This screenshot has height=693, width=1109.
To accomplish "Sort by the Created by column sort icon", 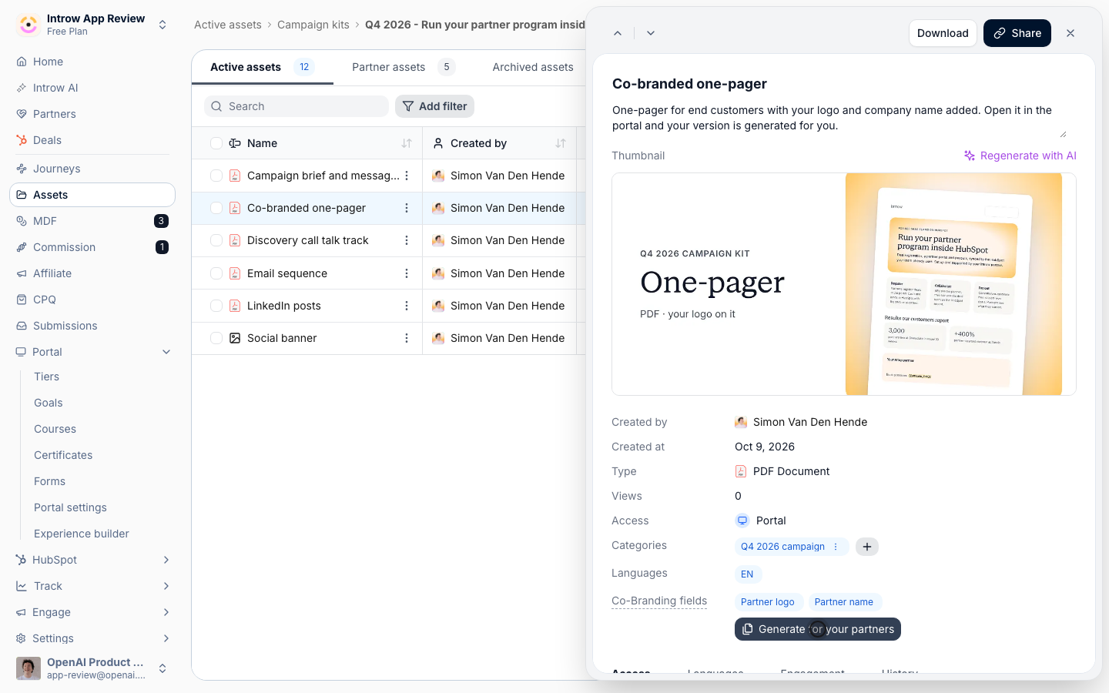I will click(561, 143).
